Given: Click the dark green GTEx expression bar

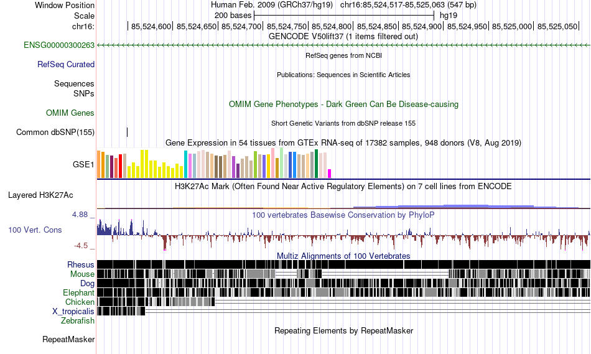Looking at the screenshot, I should click(316, 164).
